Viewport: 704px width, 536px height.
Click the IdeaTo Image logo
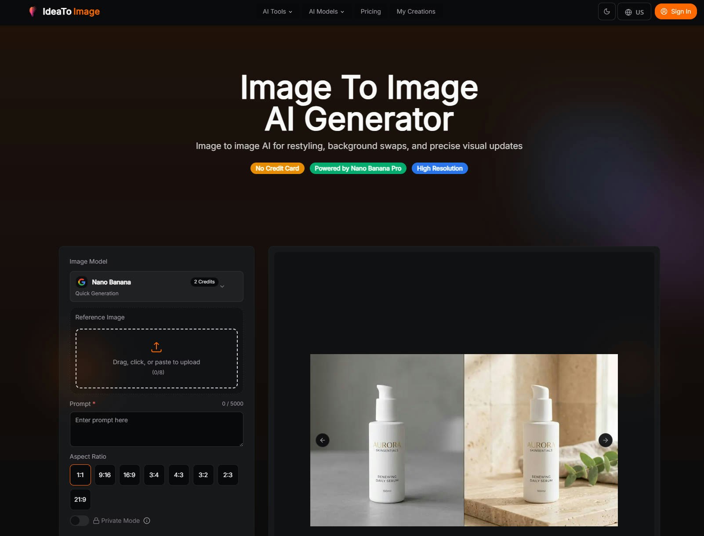64,11
